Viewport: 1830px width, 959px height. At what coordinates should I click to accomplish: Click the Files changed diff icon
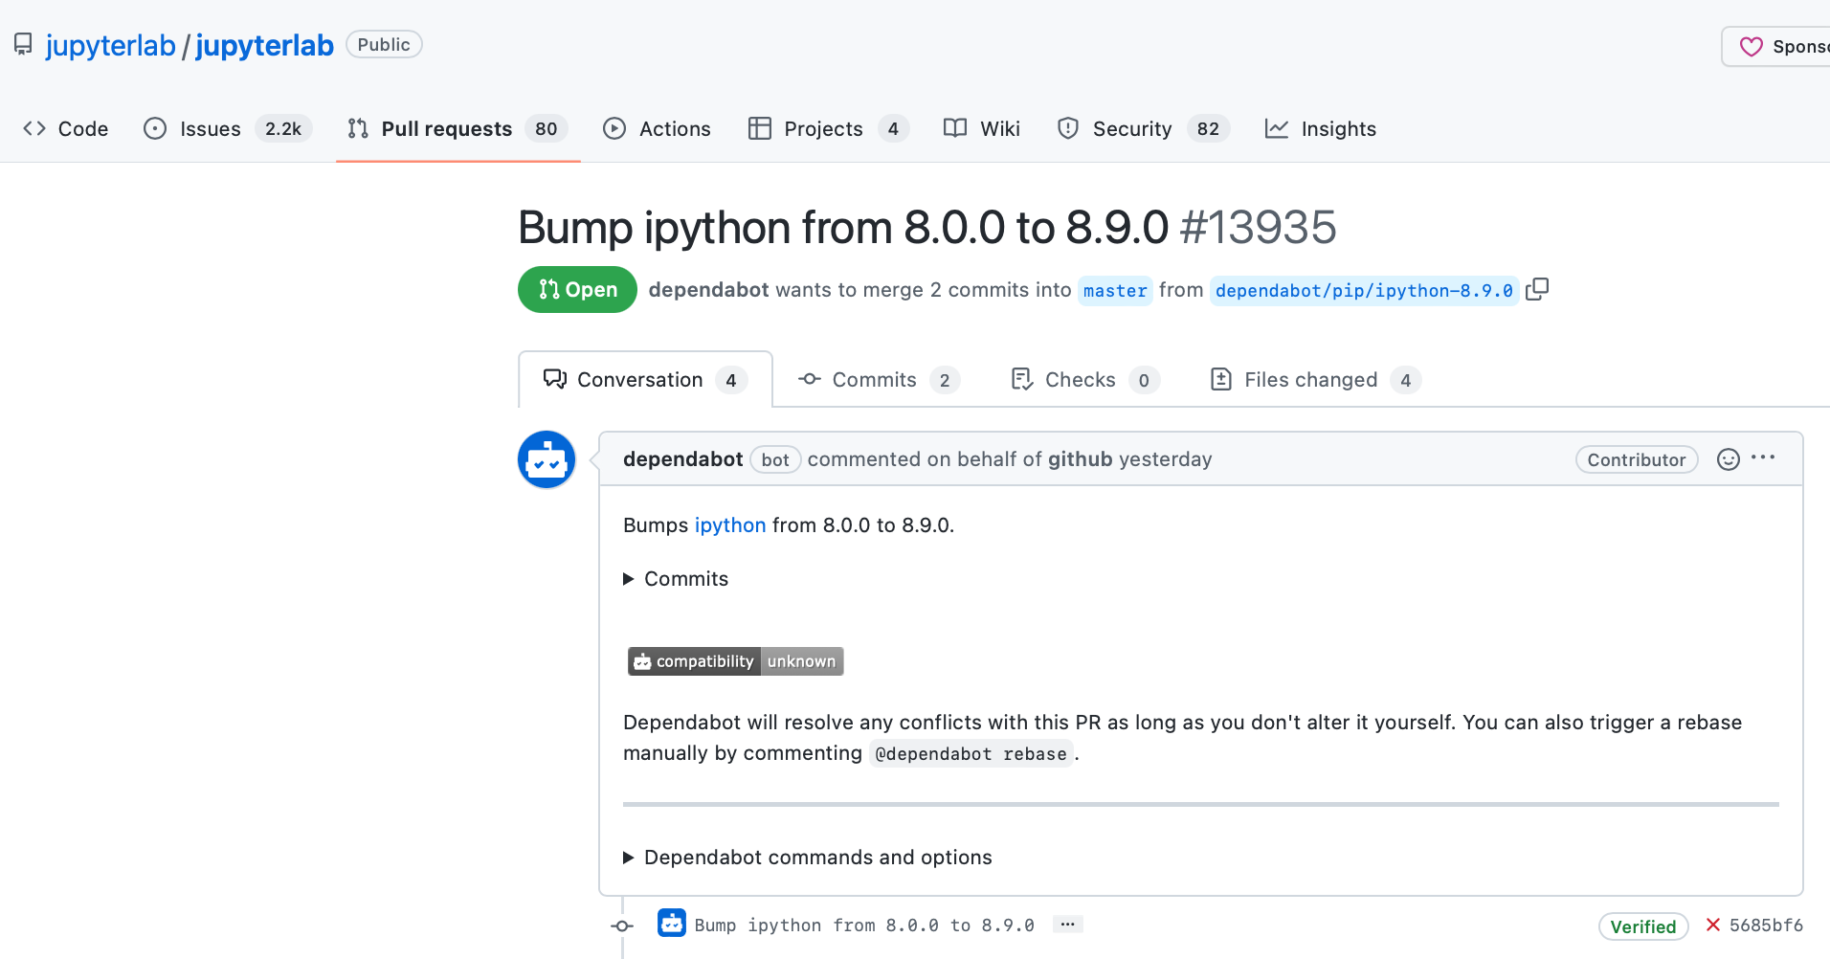tap(1221, 379)
